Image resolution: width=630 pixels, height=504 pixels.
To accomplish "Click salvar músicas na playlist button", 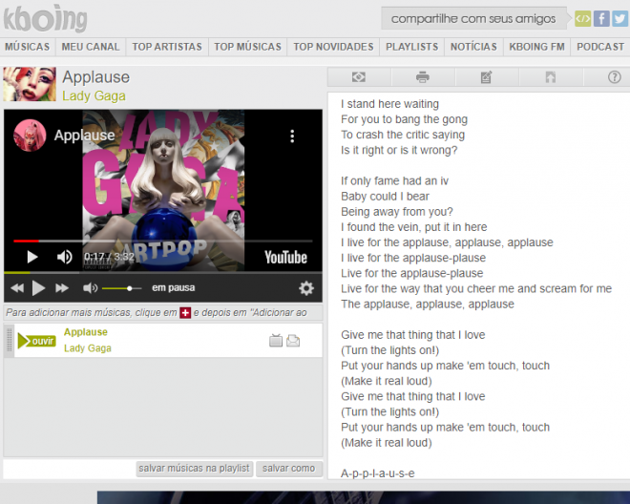I will tap(195, 469).
